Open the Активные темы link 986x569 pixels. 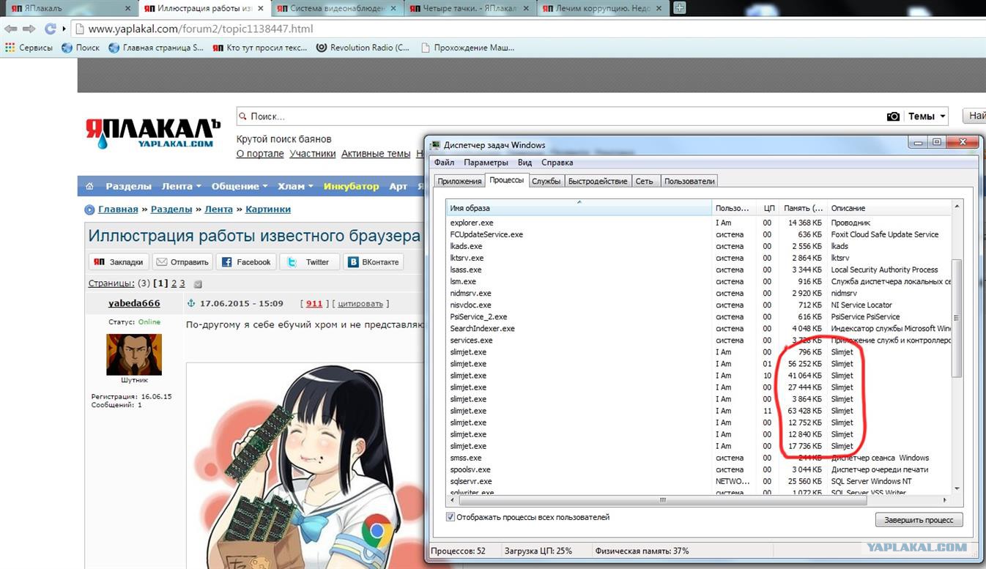(x=376, y=154)
